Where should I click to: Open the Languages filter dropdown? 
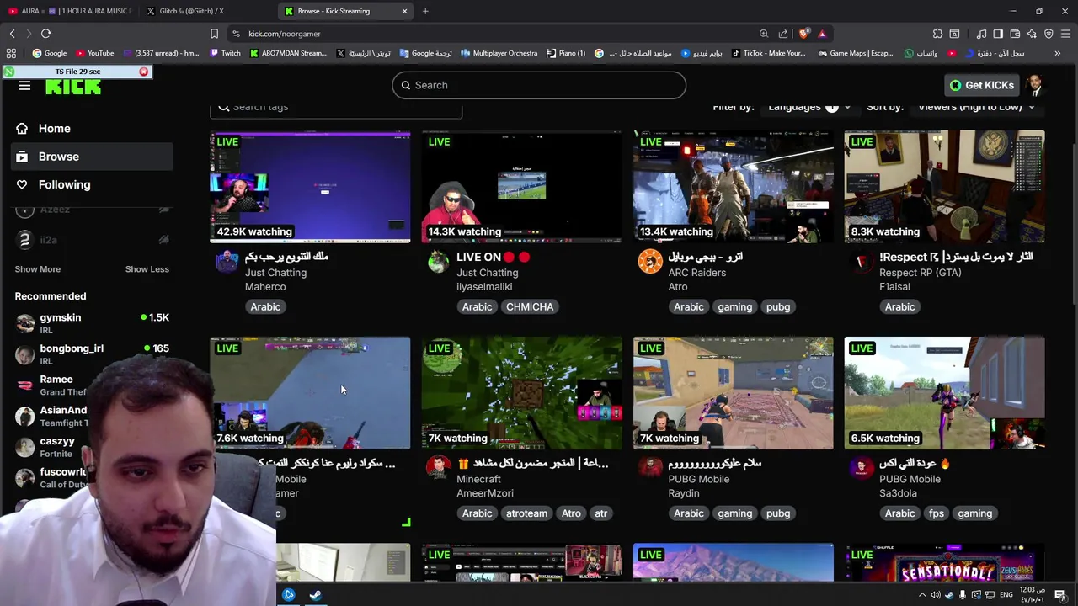808,107
